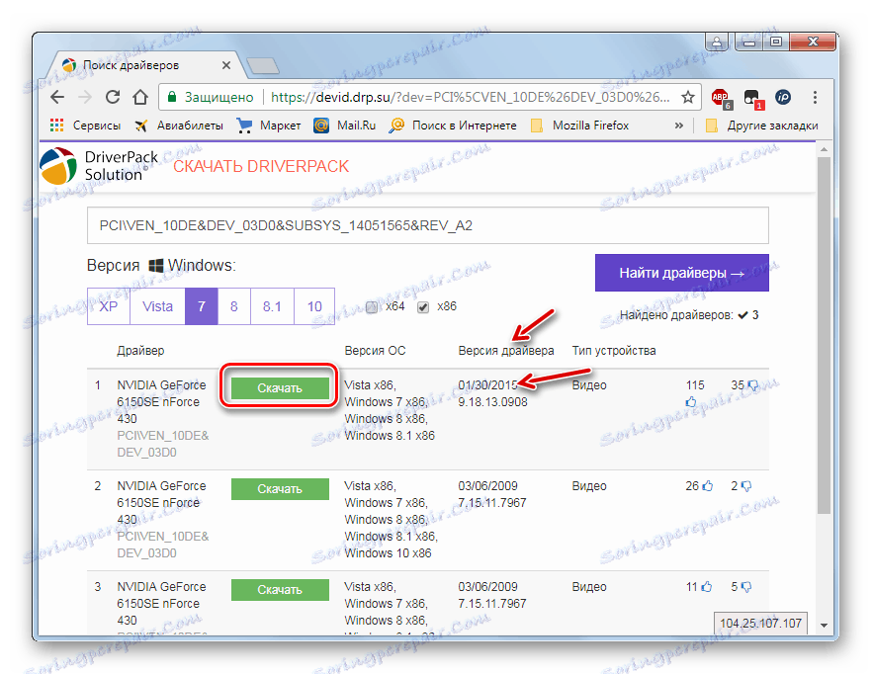Image resolution: width=872 pixels, height=674 pixels.
Task: Select the Поиск драйверов browser tab
Action: pyautogui.click(x=144, y=65)
